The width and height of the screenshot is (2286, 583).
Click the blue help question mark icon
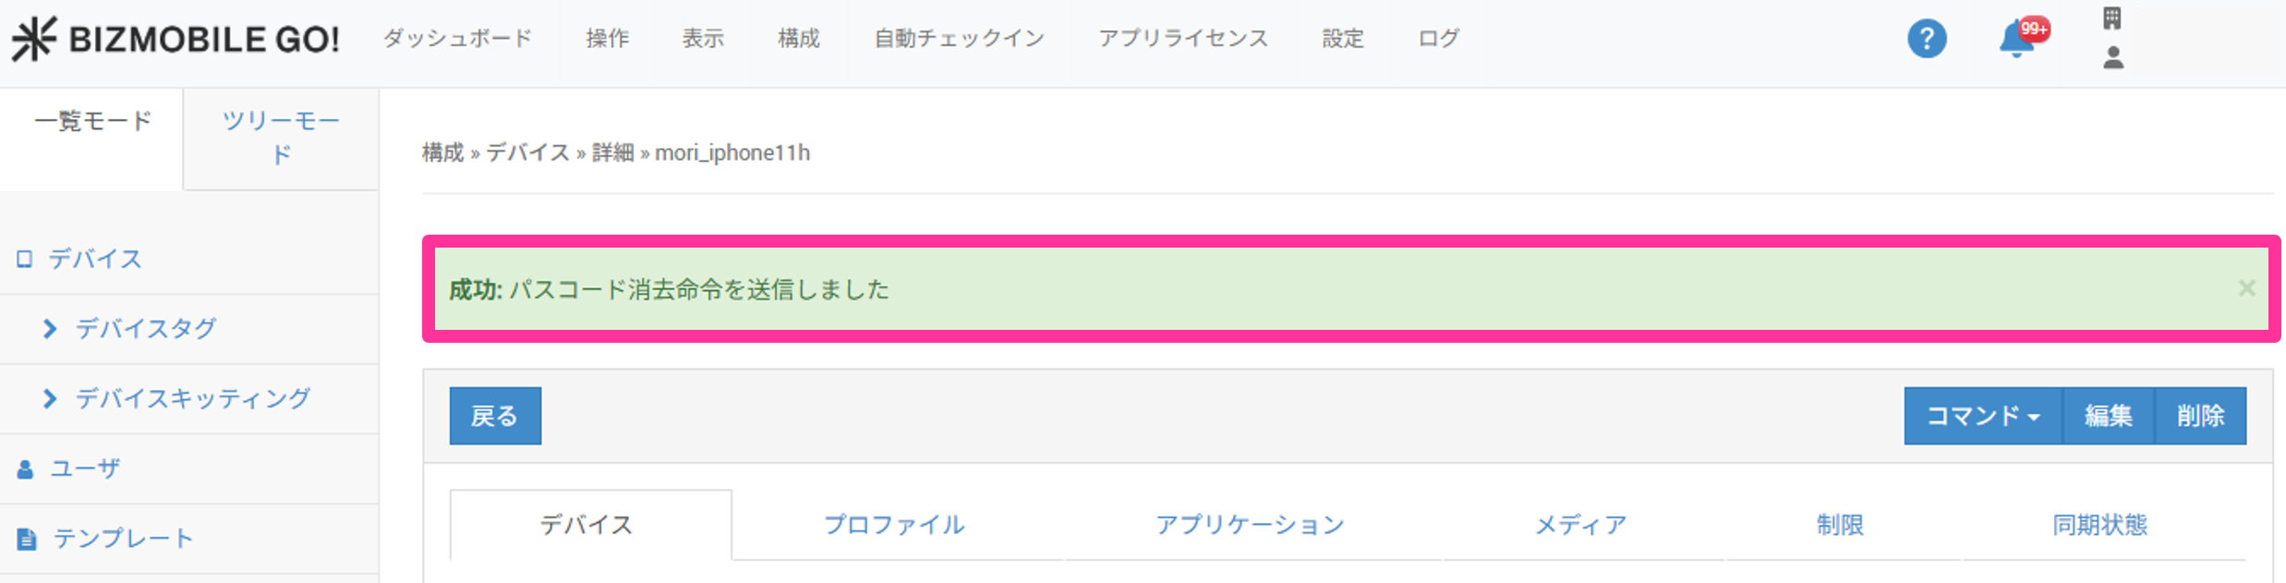[x=1927, y=39]
